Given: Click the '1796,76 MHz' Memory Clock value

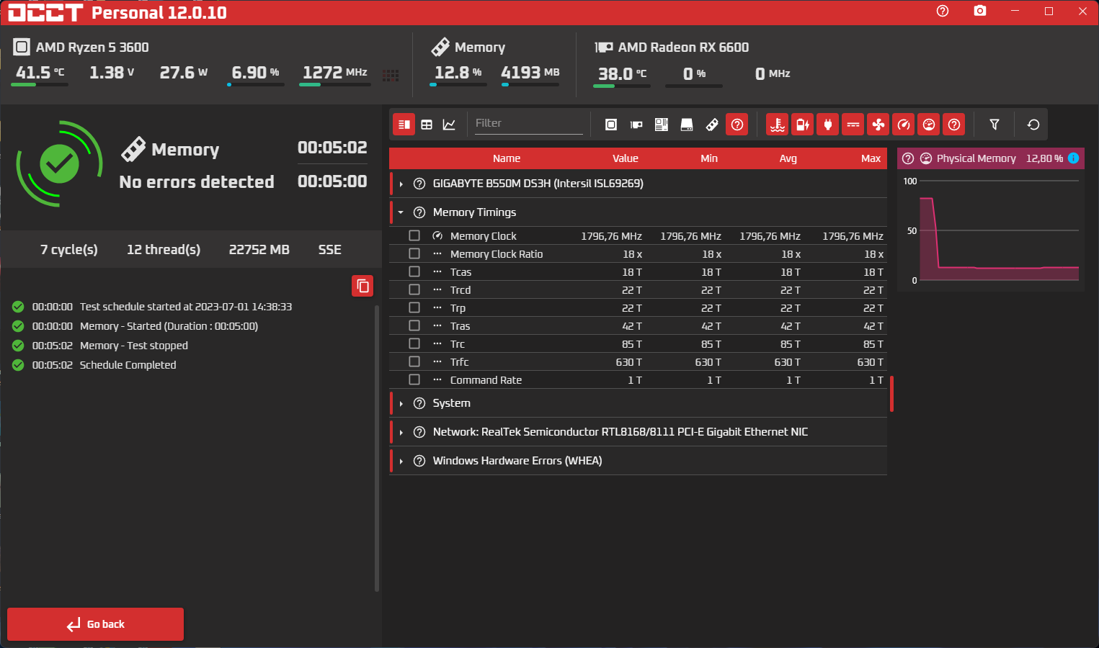Looking at the screenshot, I should click(611, 236).
